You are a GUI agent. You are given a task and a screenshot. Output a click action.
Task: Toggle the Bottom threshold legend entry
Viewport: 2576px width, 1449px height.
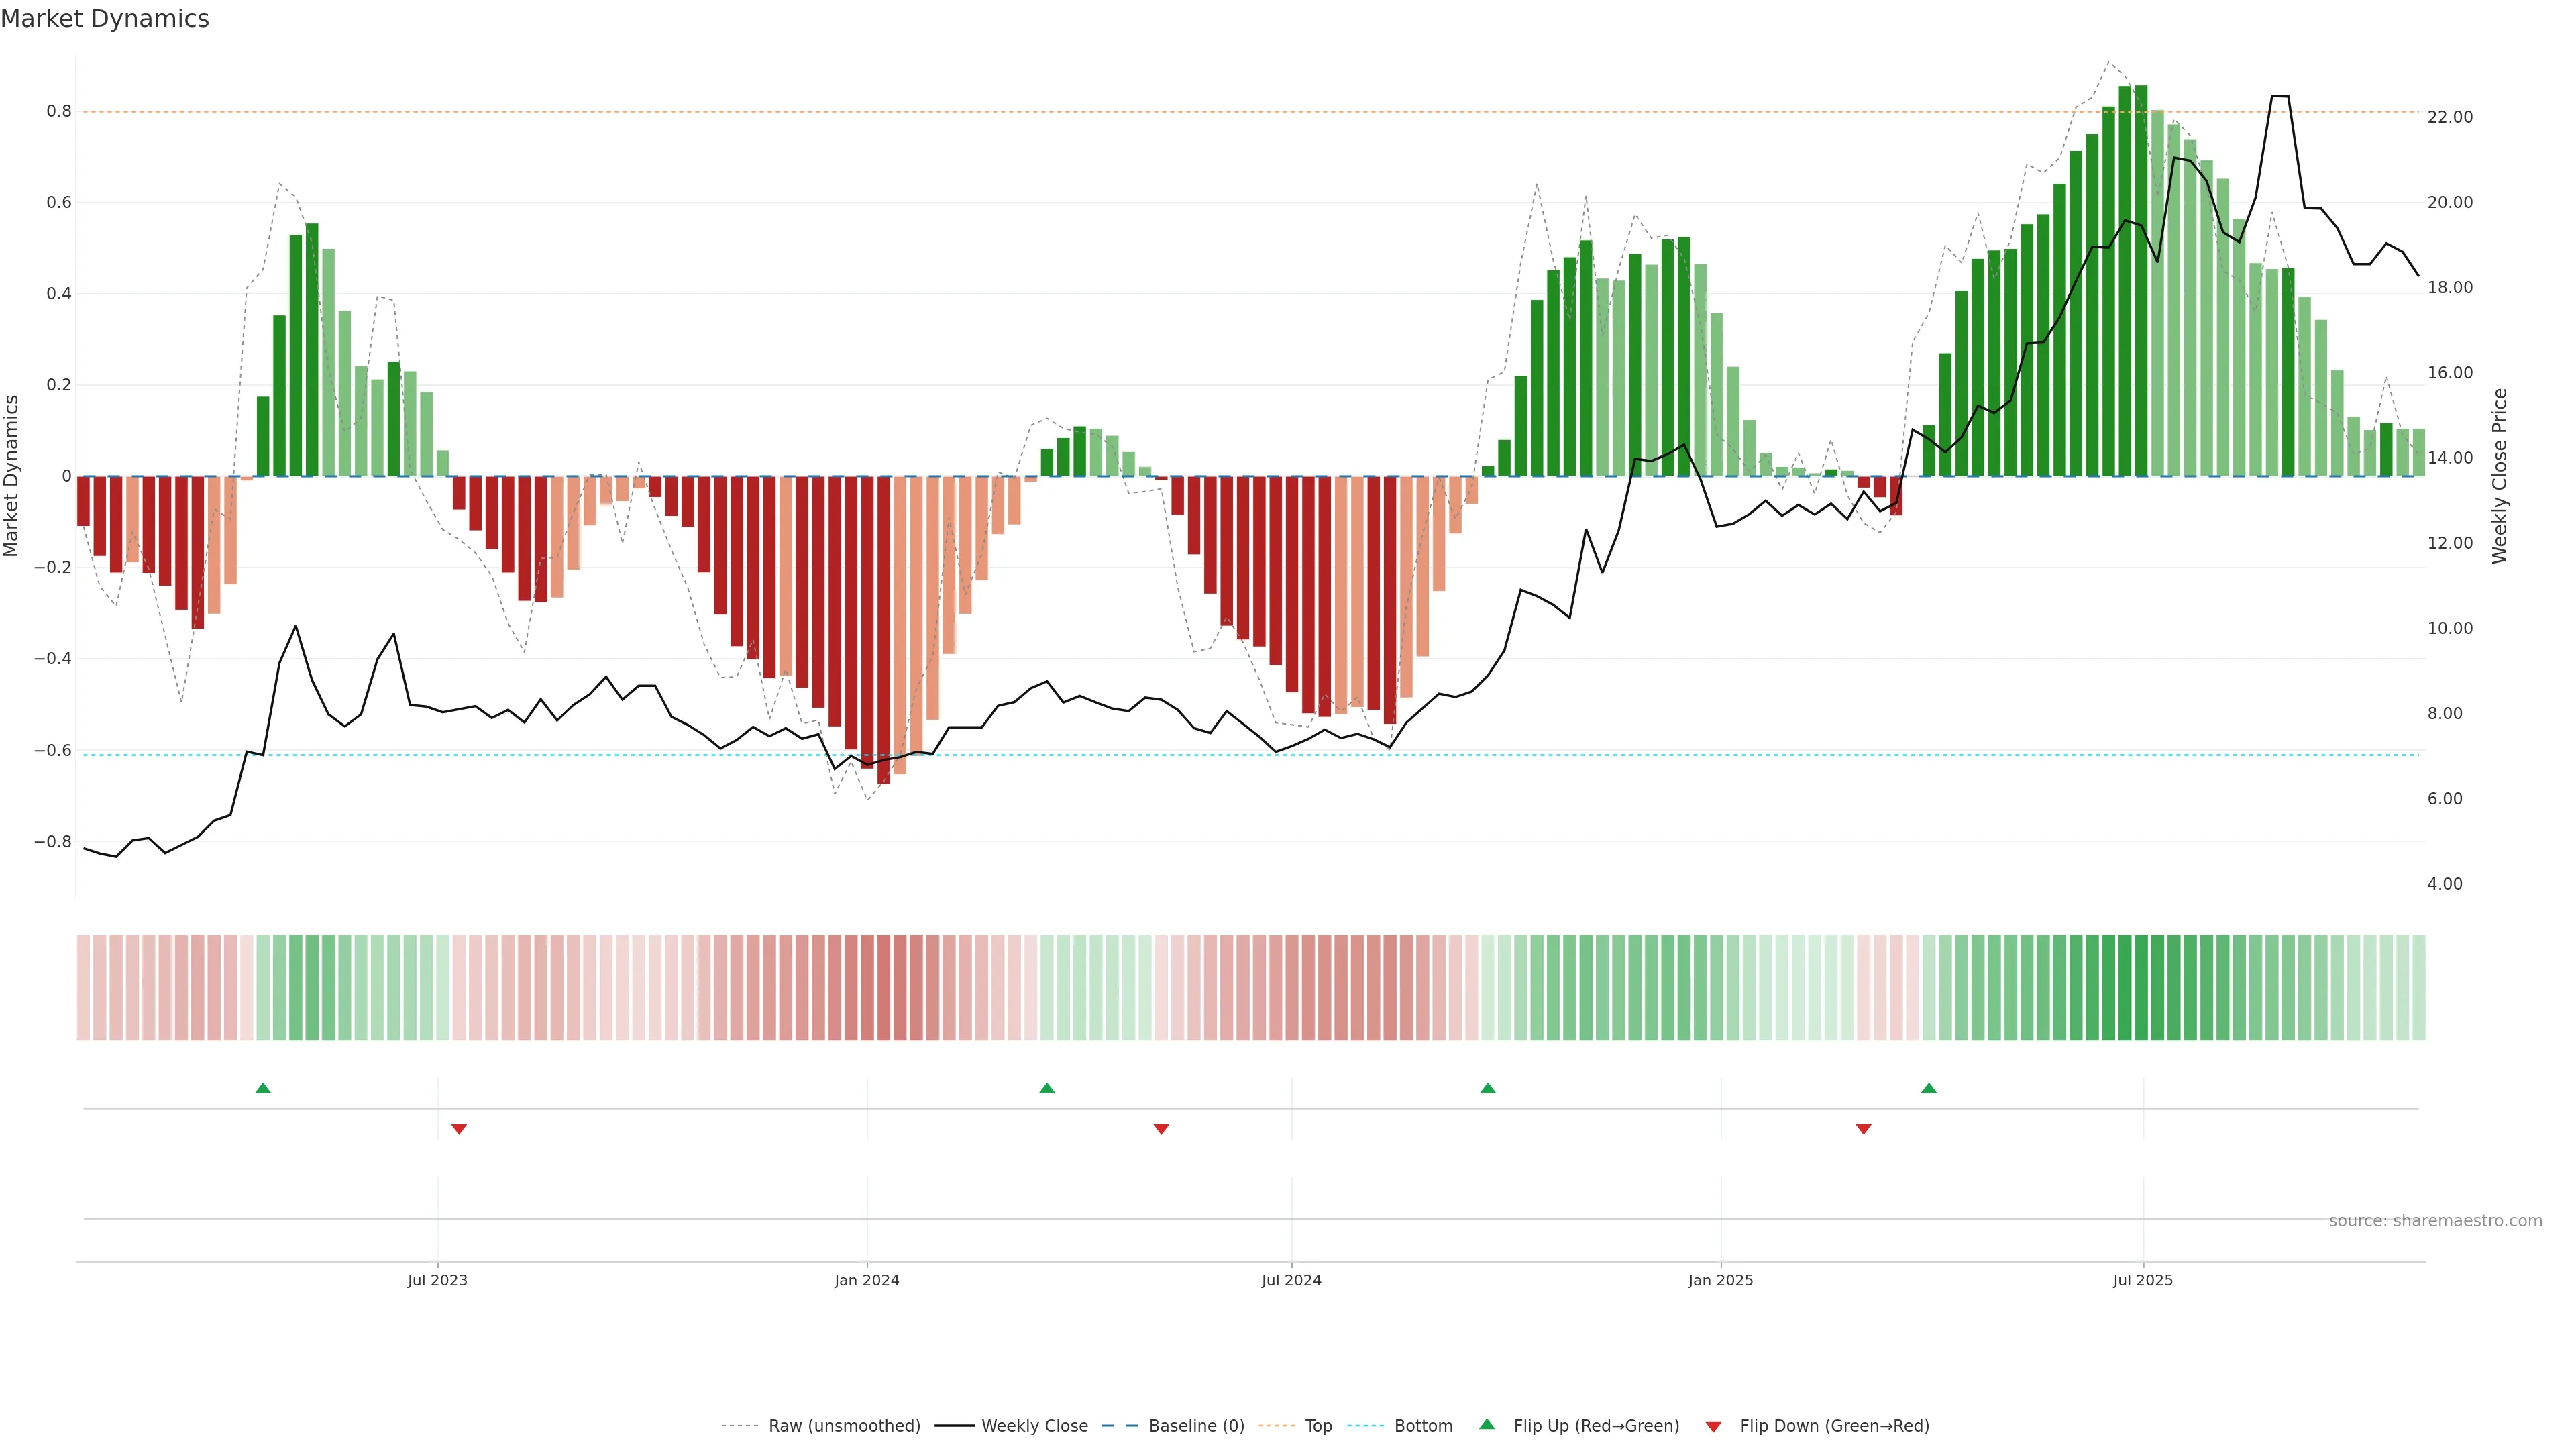point(1423,1426)
